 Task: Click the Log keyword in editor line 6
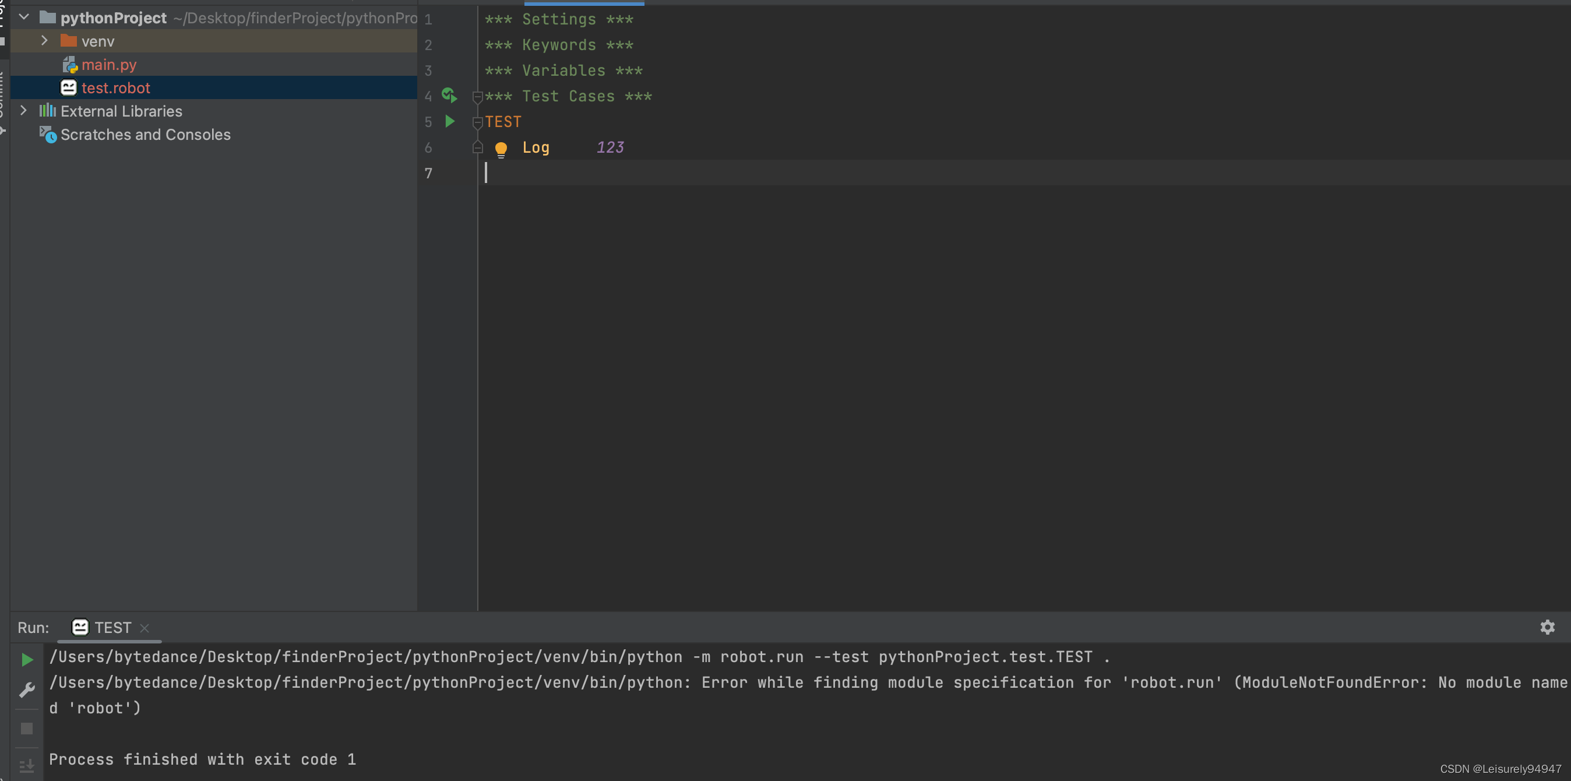(x=536, y=147)
